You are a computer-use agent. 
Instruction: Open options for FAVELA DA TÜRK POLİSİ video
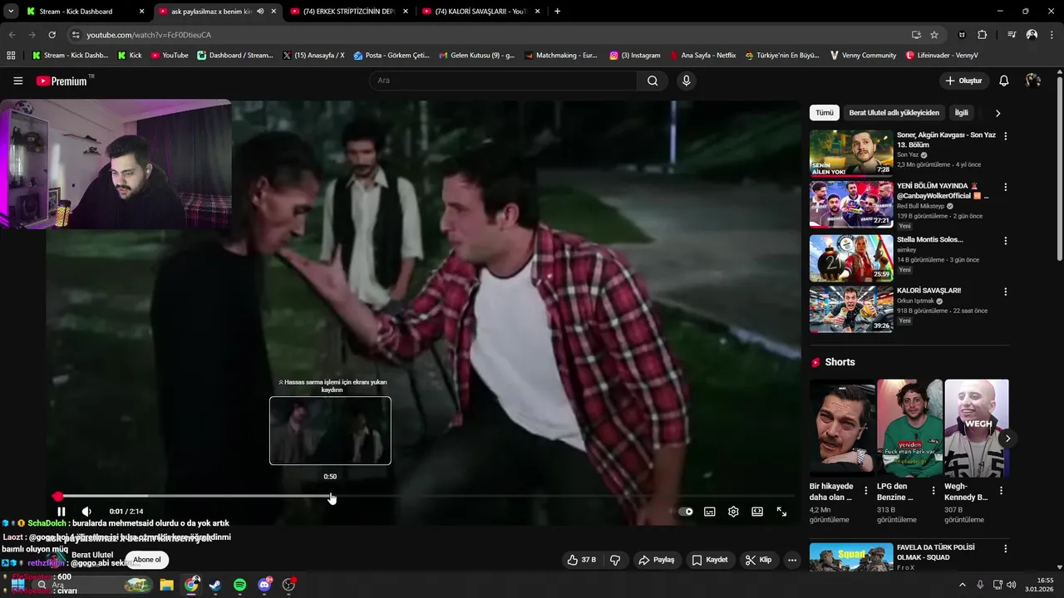(x=1005, y=550)
